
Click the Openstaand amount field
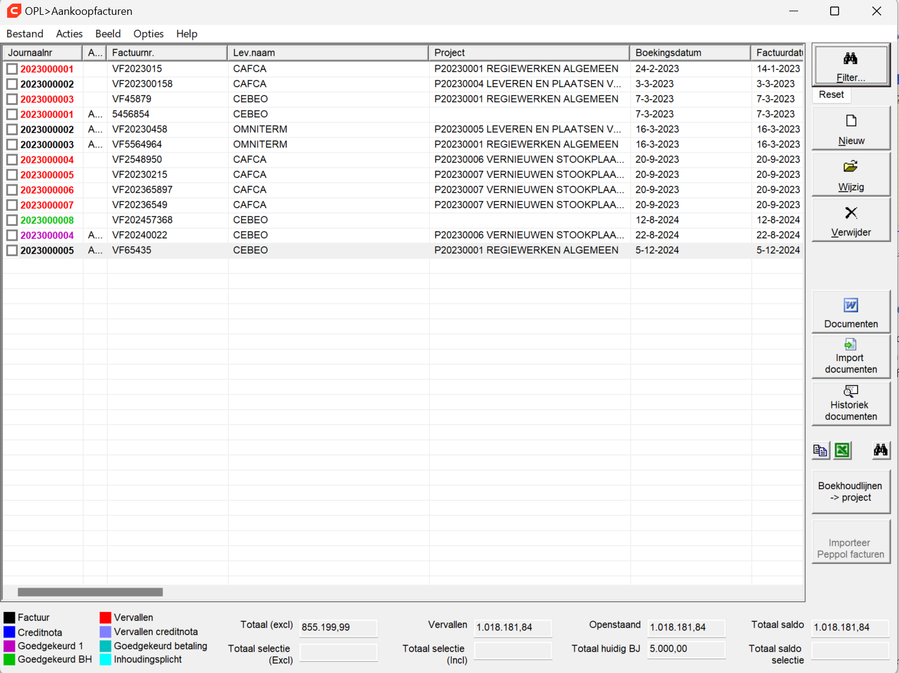[x=687, y=627]
